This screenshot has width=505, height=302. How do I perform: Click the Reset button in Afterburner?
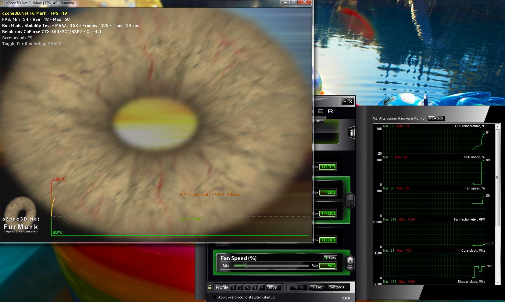318,287
